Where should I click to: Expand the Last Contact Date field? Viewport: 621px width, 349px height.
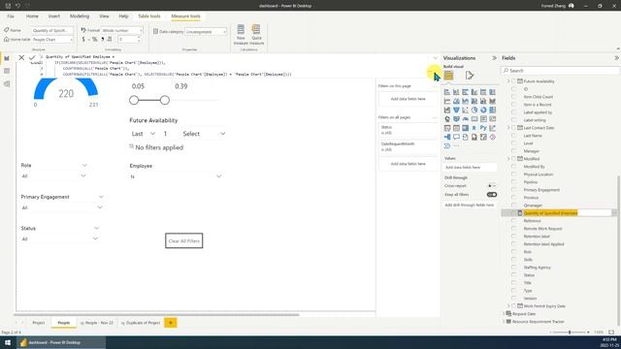pyautogui.click(x=508, y=128)
